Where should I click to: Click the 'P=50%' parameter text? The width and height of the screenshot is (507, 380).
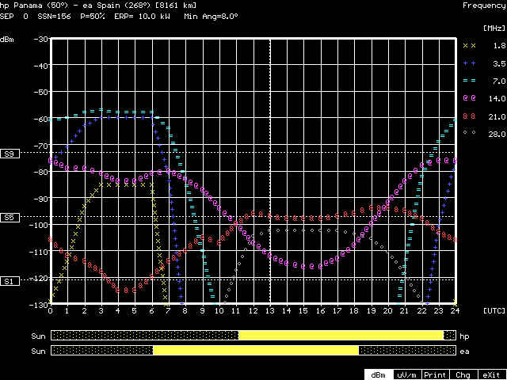pos(93,17)
